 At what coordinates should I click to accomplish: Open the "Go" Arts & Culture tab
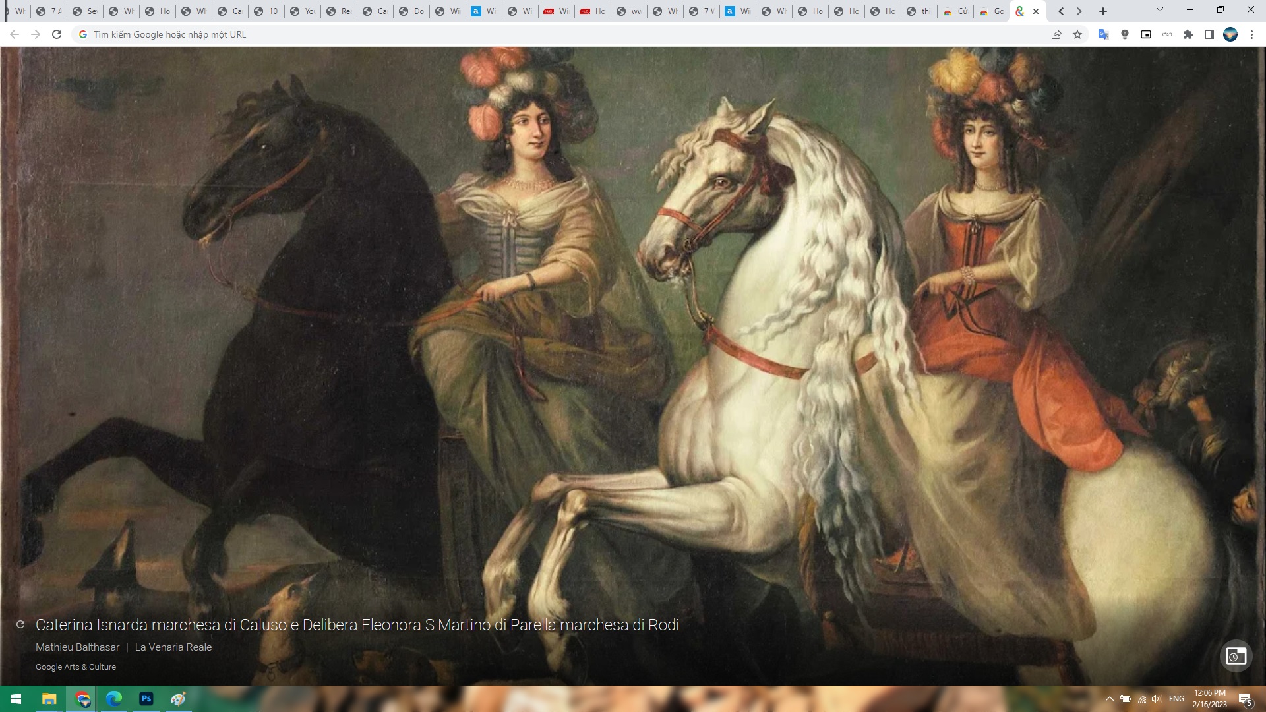pos(992,11)
